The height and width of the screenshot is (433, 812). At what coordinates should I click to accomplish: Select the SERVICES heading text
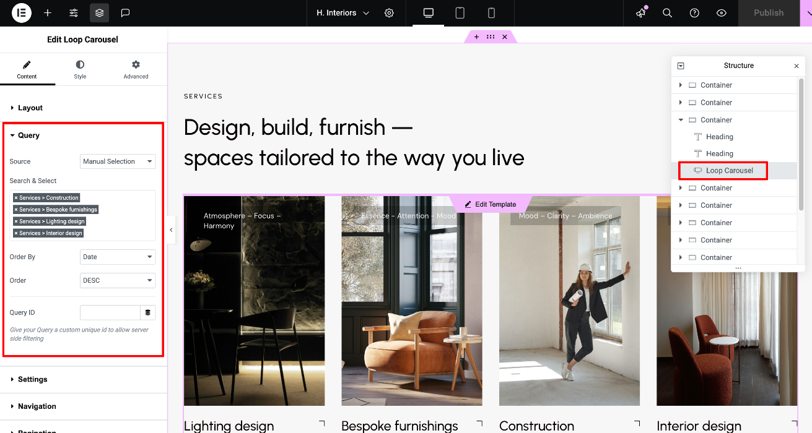[x=203, y=96]
